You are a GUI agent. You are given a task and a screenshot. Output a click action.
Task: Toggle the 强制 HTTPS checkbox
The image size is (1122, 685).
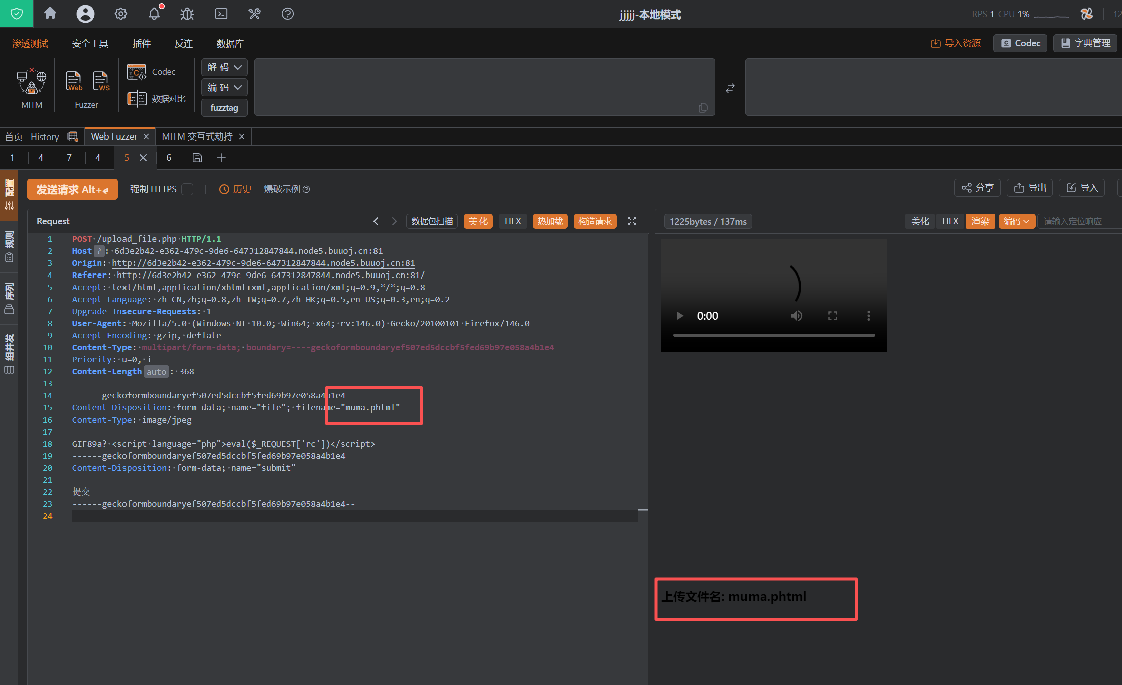(188, 189)
